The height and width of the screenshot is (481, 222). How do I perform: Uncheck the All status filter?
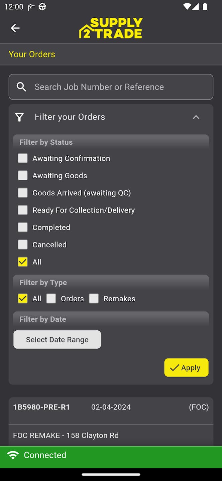[22, 262]
